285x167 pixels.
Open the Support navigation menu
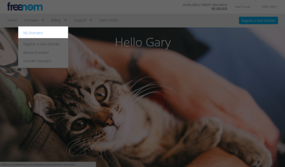click(80, 20)
